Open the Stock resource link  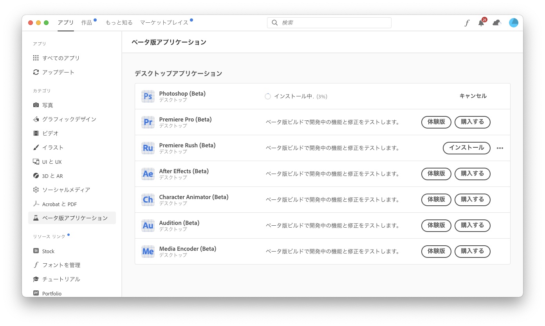coord(72,251)
